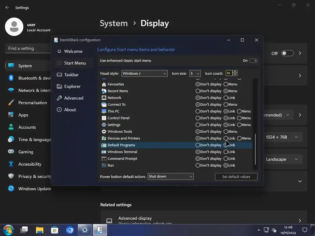Screen dimensions: 315x236
Task: Select Link option for Windows Terminal
Action: pos(226,152)
